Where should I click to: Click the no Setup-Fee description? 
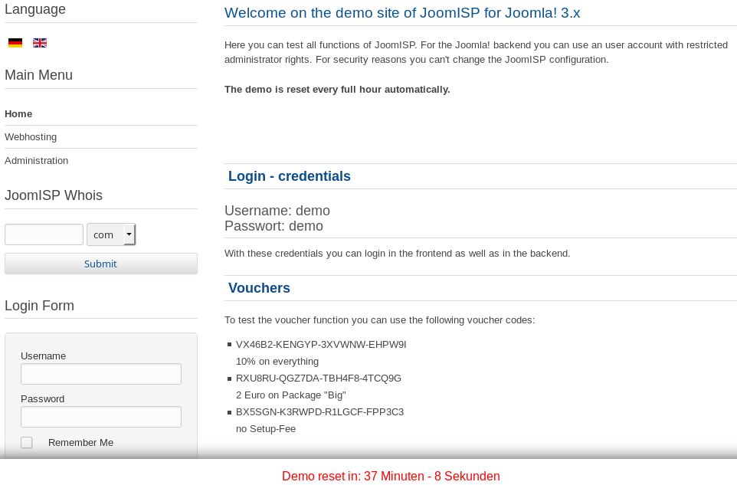point(266,428)
